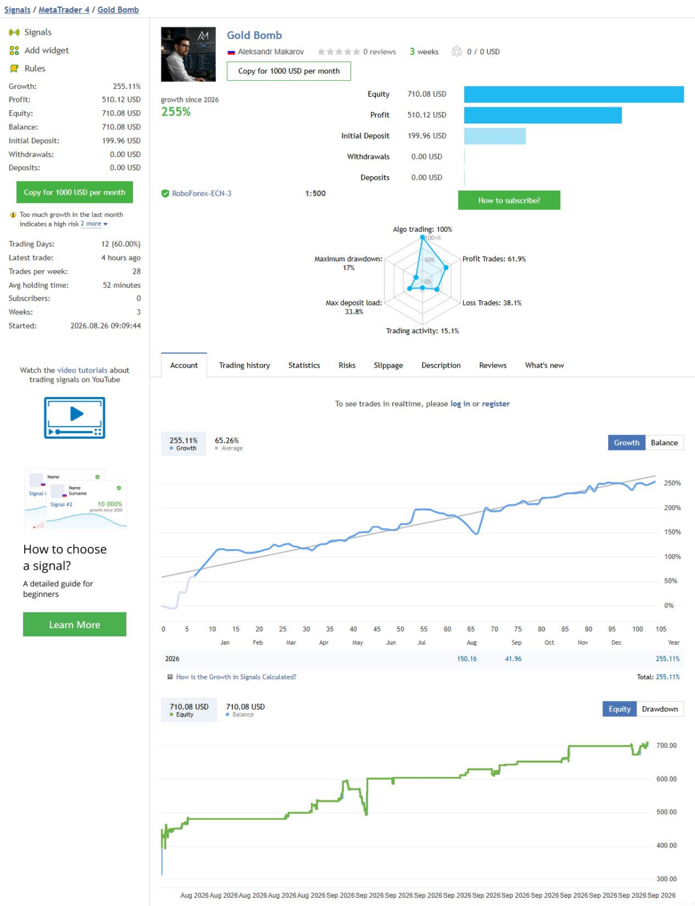Click the subscribers people icon
Viewport: 695px width, 906px height.
[457, 51]
